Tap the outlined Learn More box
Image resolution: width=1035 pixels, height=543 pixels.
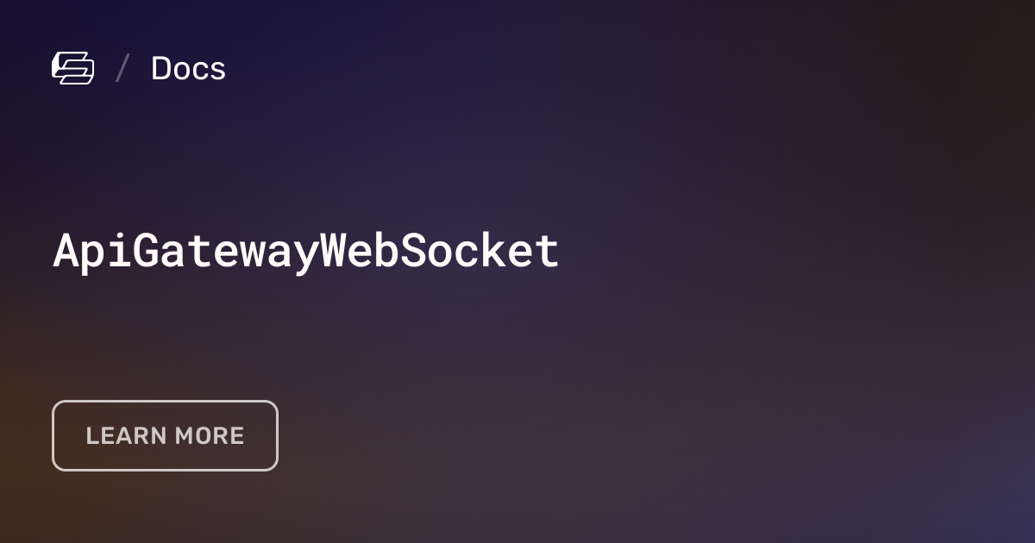[x=165, y=435]
